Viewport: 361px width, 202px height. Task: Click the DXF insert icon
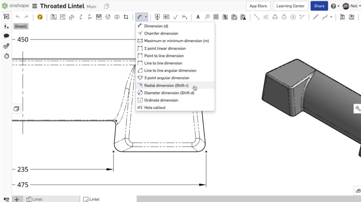tap(343, 17)
